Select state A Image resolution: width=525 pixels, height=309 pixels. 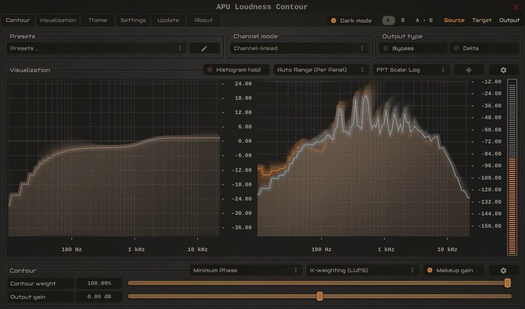tap(388, 20)
